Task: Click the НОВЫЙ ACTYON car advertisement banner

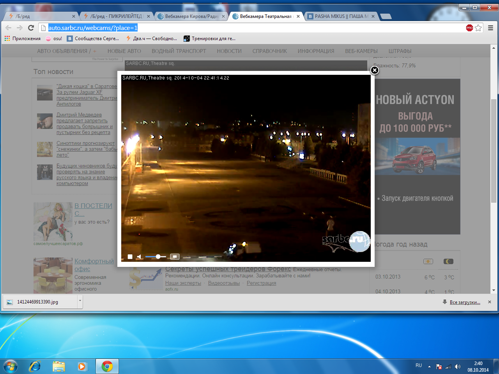Action: click(x=417, y=157)
